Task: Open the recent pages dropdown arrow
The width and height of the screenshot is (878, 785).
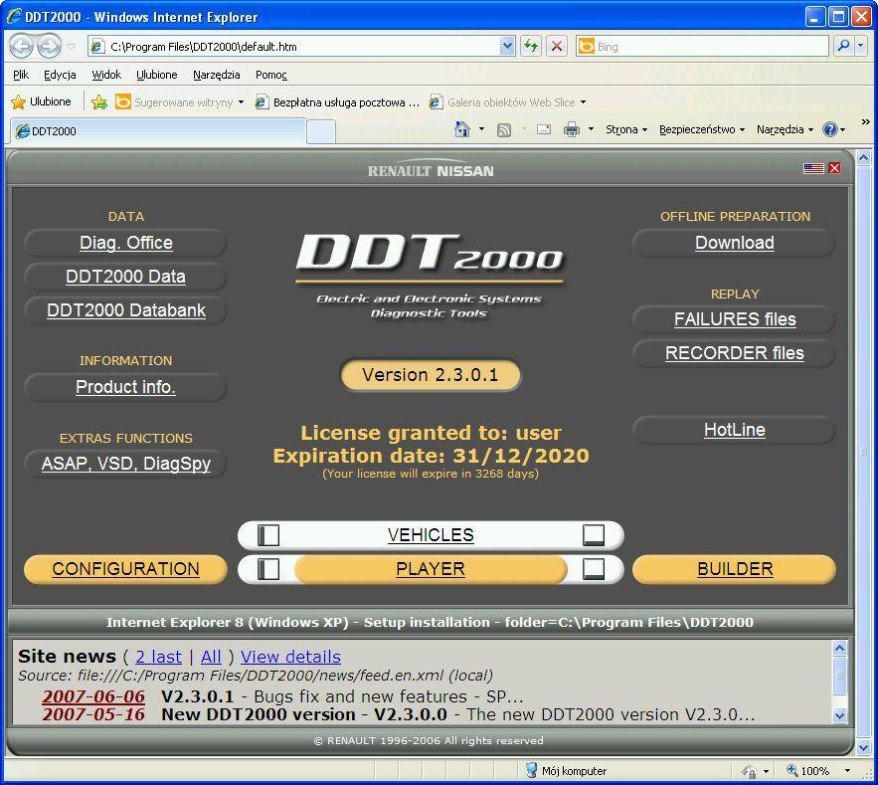Action: 72,46
